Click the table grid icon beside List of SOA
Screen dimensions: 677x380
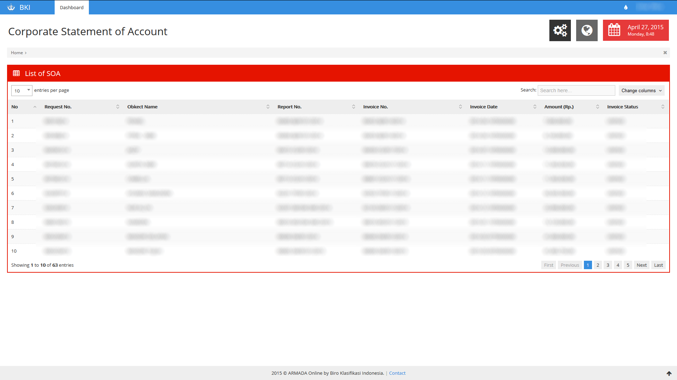16,74
